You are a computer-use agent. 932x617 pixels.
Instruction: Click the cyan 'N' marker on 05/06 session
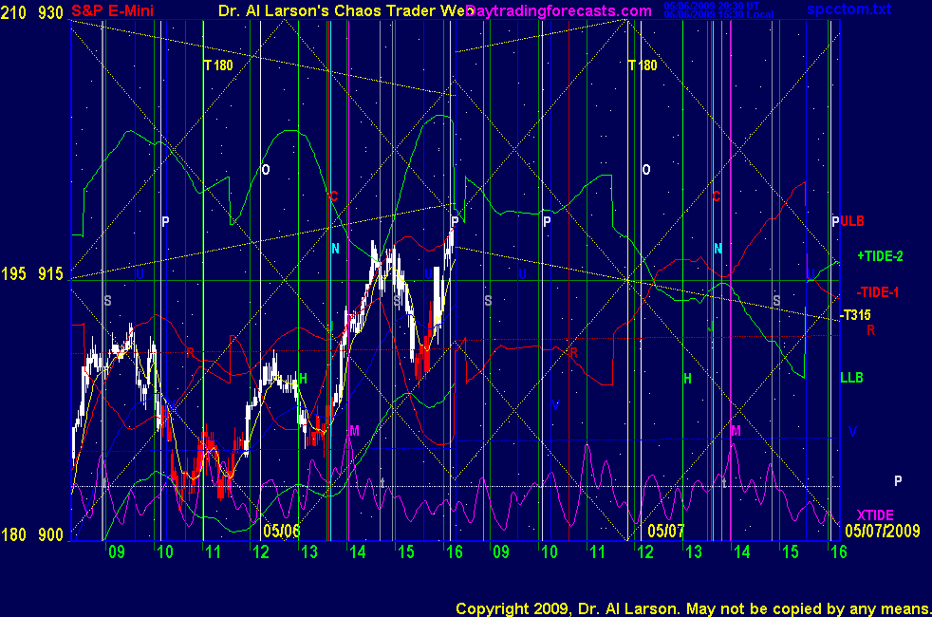click(x=335, y=249)
